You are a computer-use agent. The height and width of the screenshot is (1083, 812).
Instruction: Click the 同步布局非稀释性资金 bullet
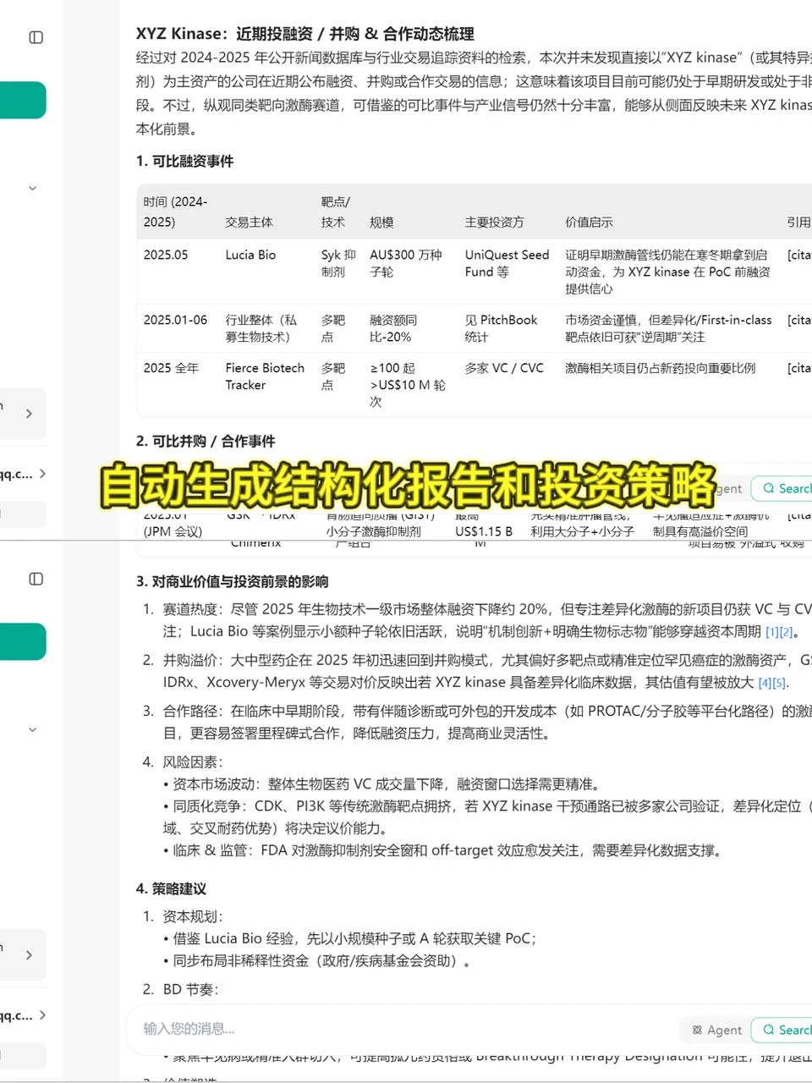coord(317,960)
